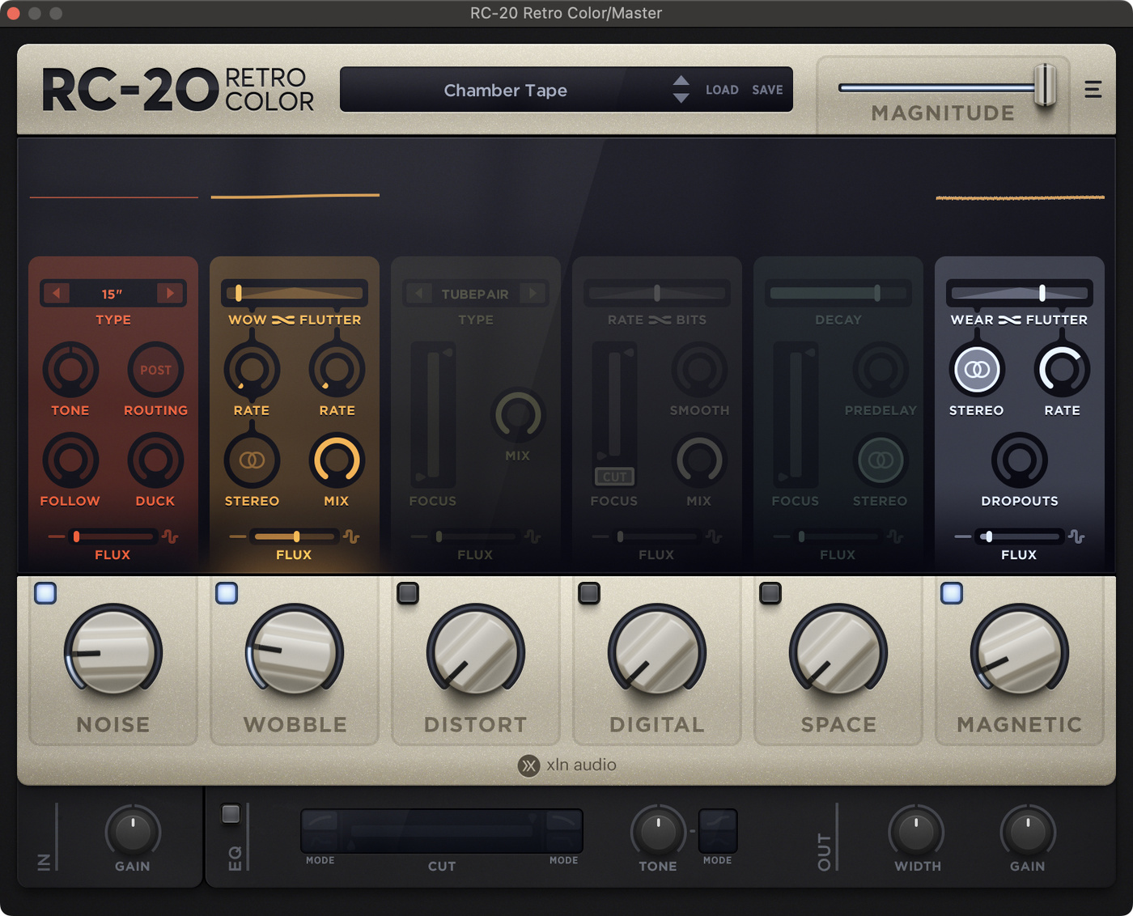1133x916 pixels.
Task: Click the Distort Focus vertical range bar
Action: point(433,413)
